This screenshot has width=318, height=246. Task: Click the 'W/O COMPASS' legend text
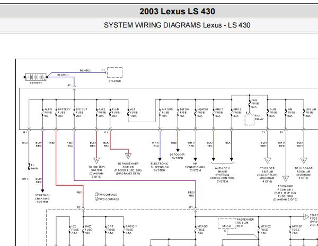(x=109, y=199)
